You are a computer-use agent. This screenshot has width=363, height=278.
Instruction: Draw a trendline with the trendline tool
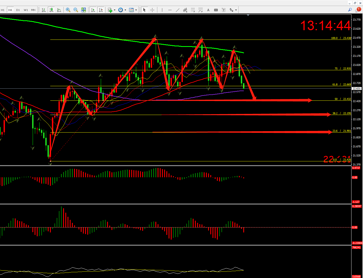178,10
